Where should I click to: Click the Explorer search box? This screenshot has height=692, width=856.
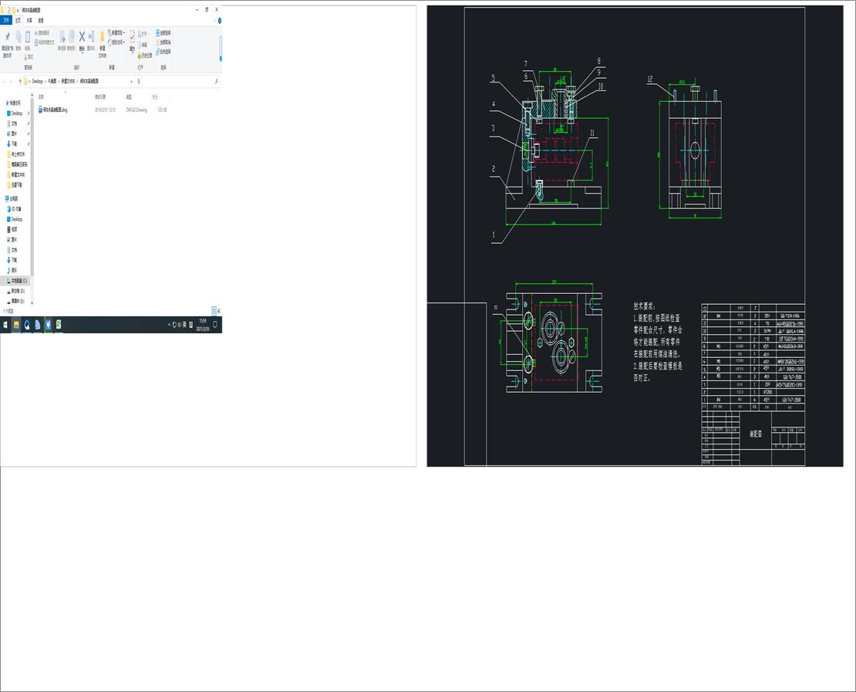[x=182, y=81]
